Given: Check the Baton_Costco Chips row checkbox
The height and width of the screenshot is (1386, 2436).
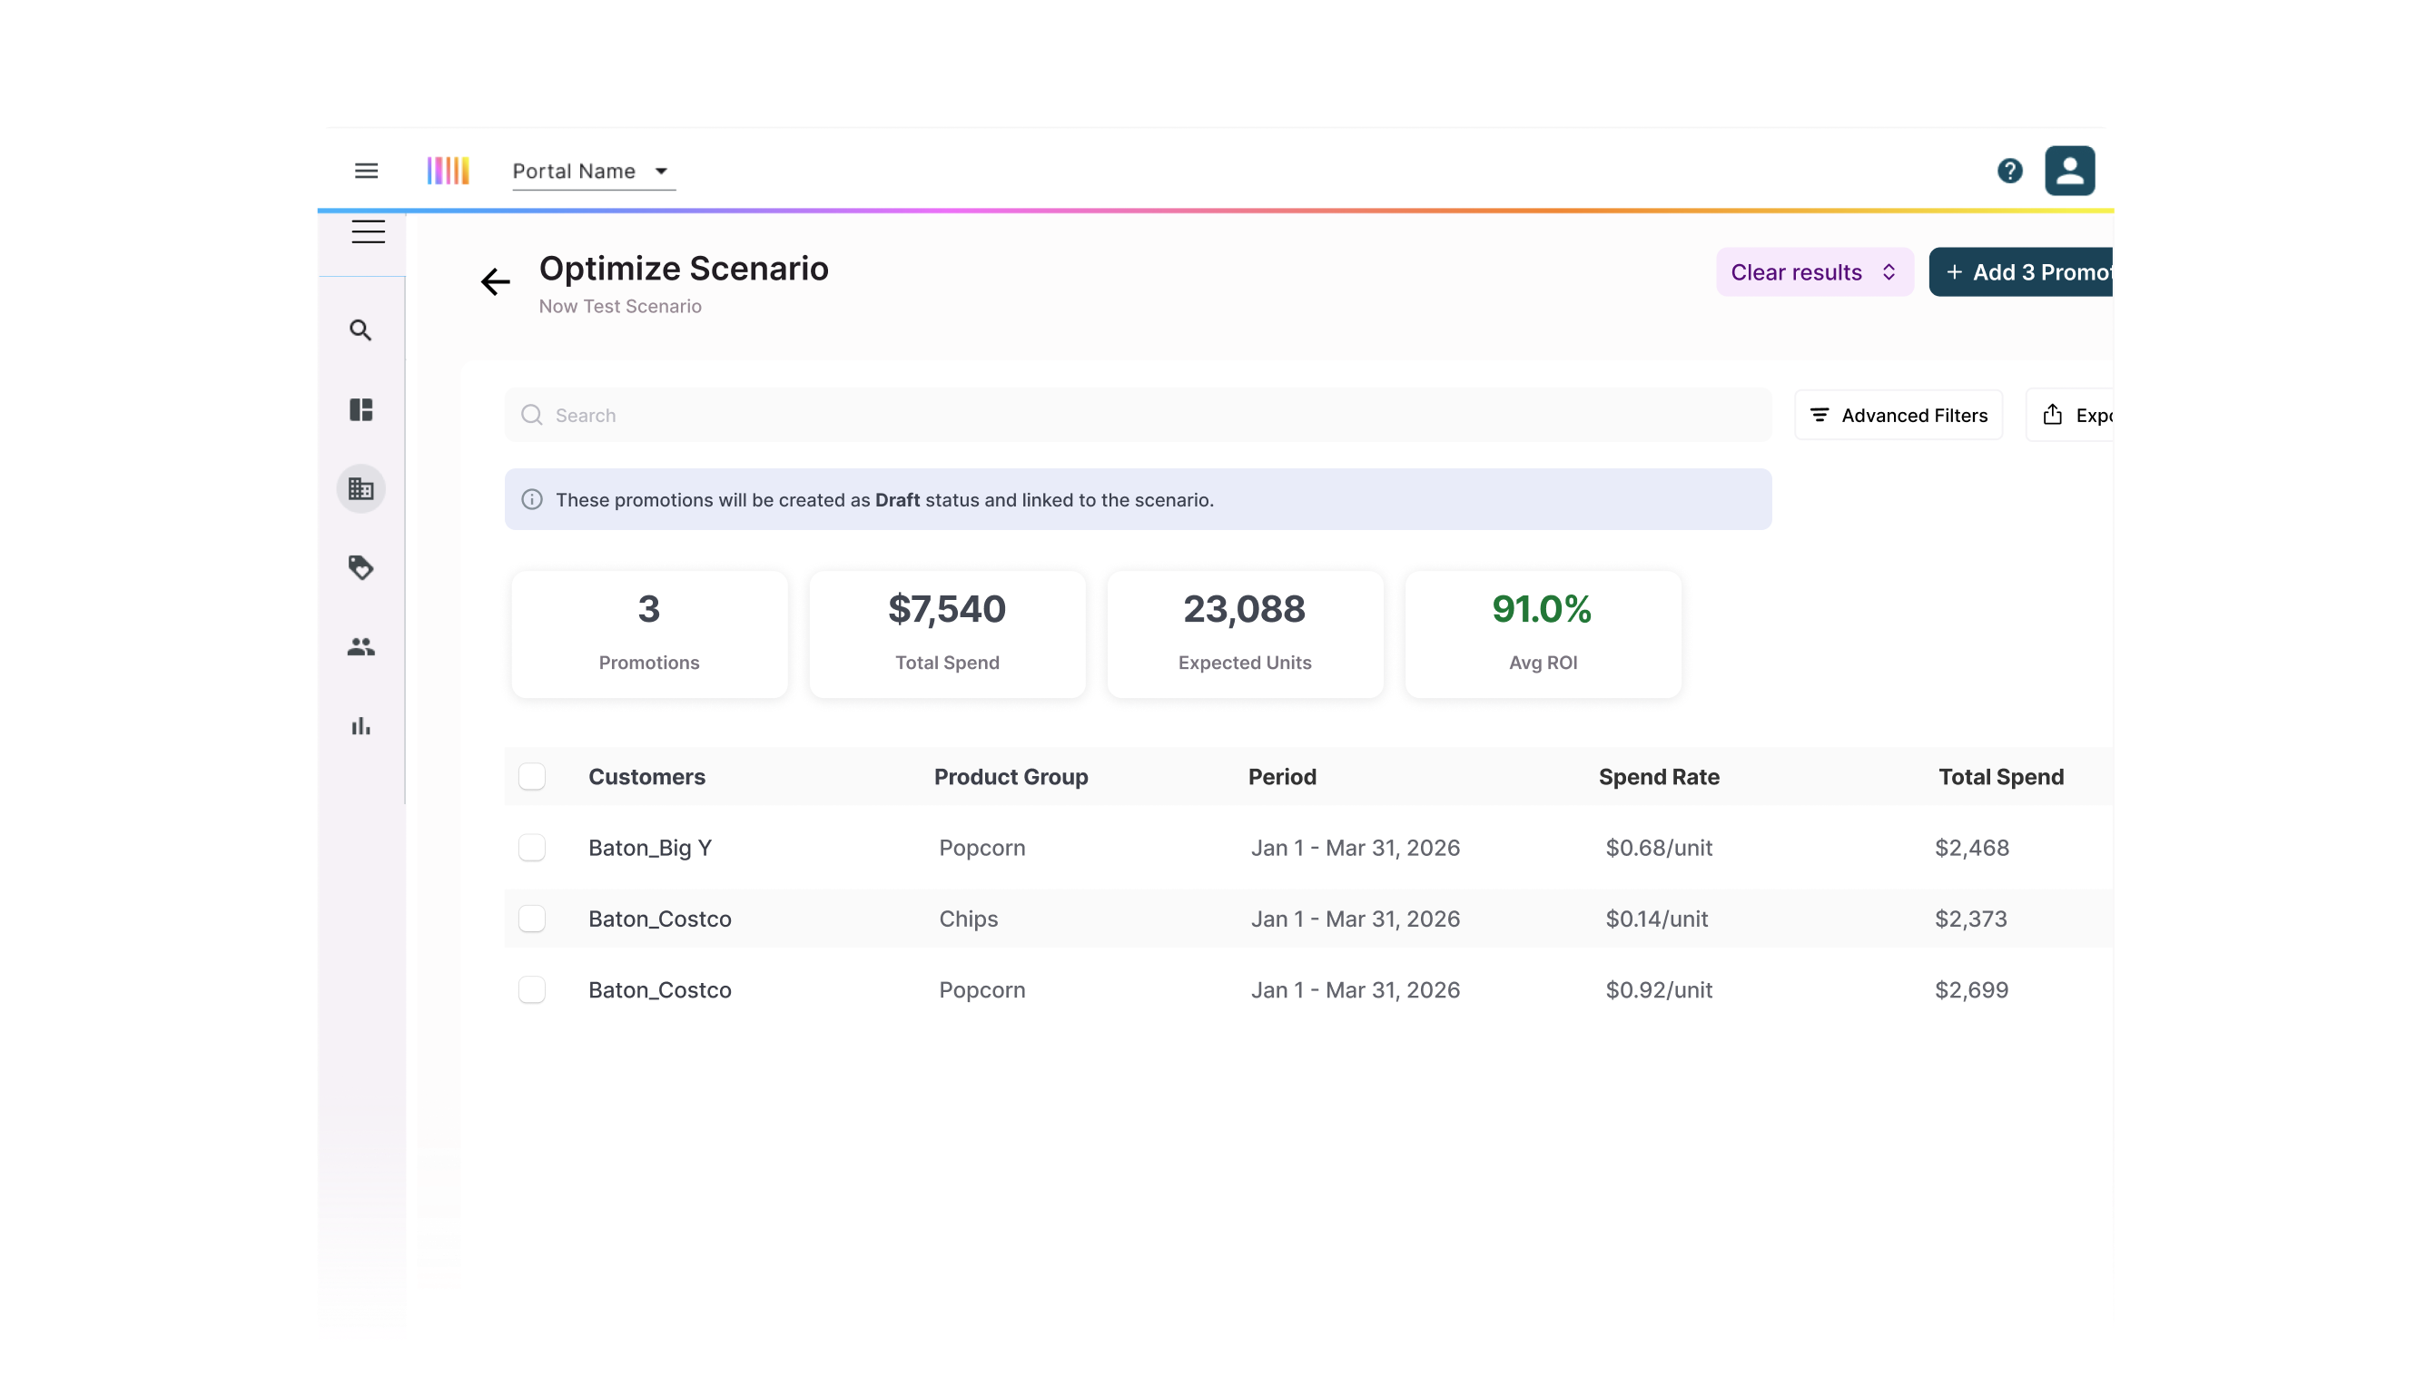Looking at the screenshot, I should coord(532,919).
